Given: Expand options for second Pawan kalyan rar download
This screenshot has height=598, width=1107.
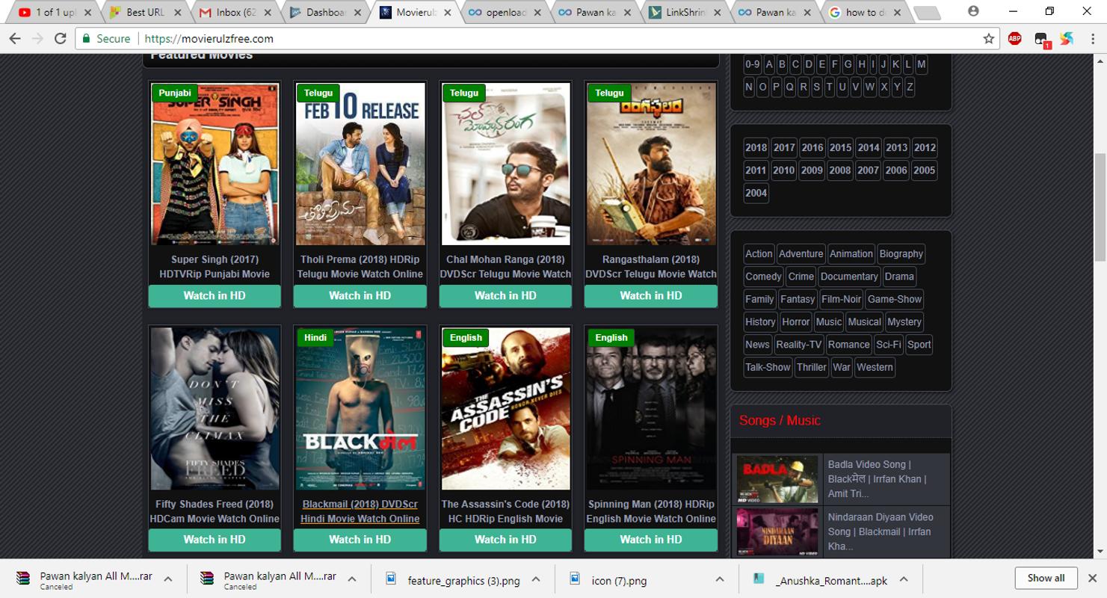Looking at the screenshot, I should click(x=352, y=579).
